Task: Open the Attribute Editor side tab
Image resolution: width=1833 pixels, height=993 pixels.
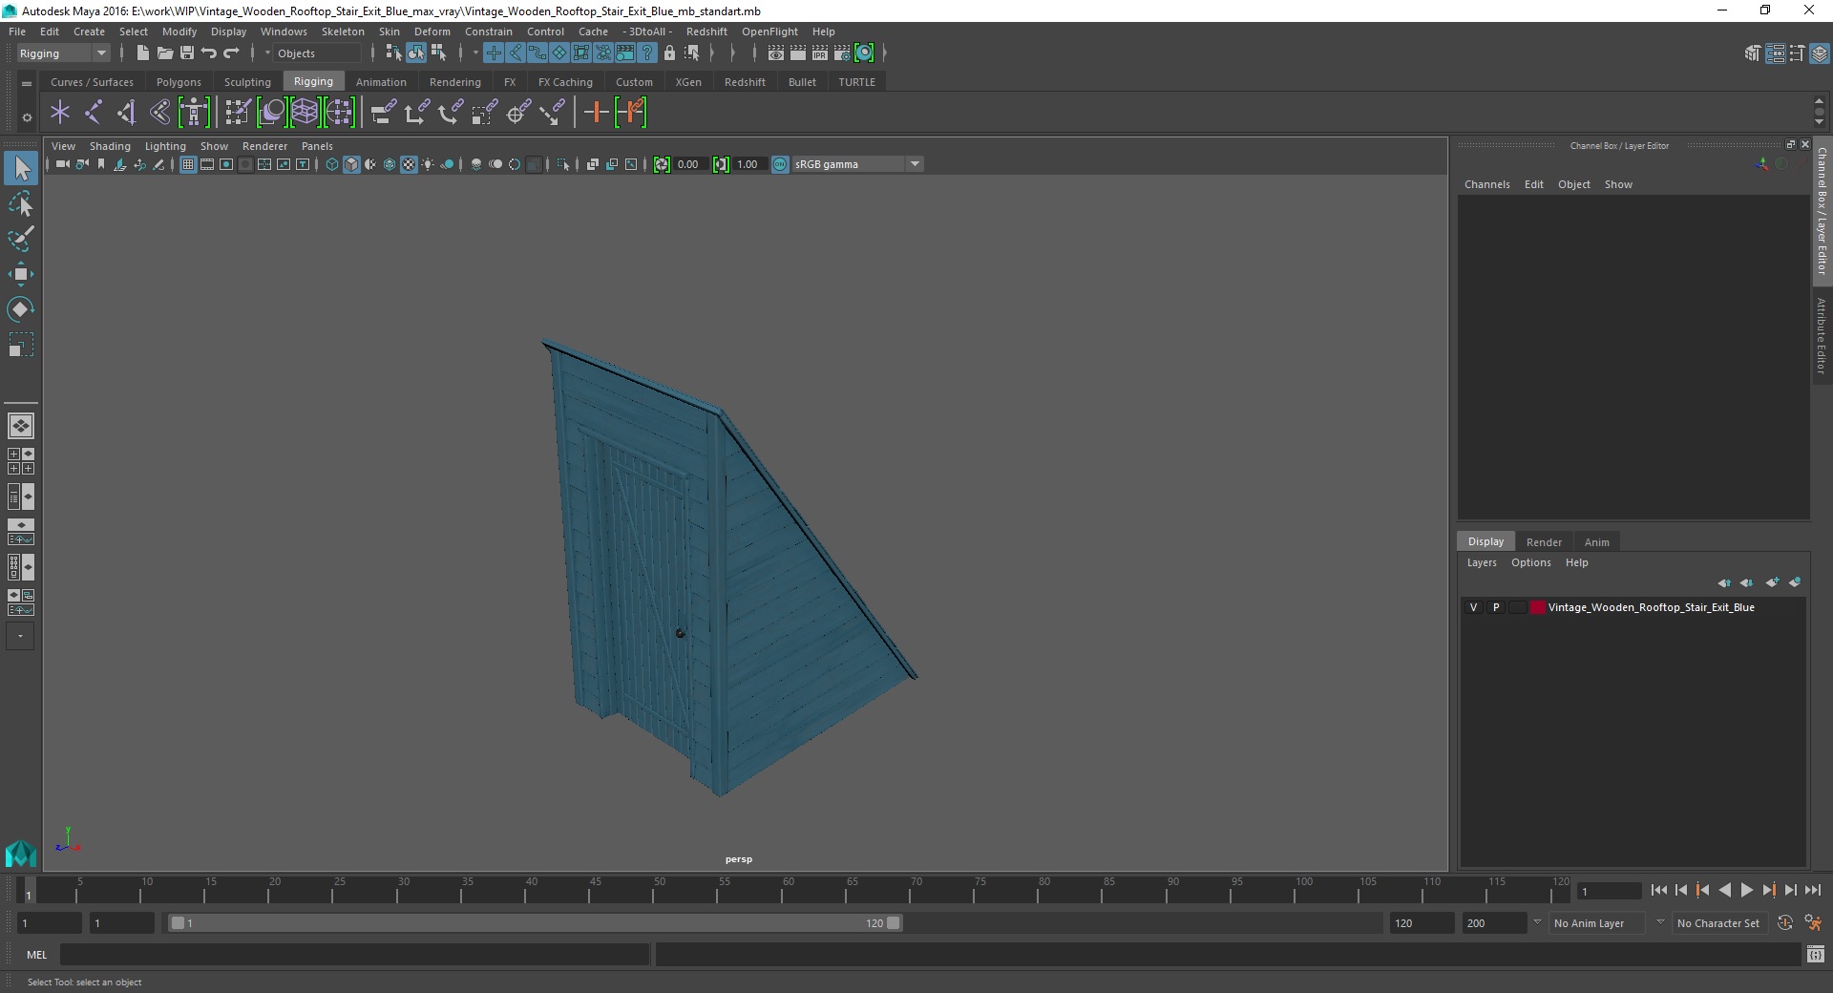Action: pos(1822,335)
